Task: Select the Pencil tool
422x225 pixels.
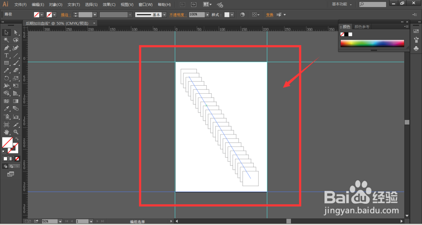Action: click(x=6, y=70)
